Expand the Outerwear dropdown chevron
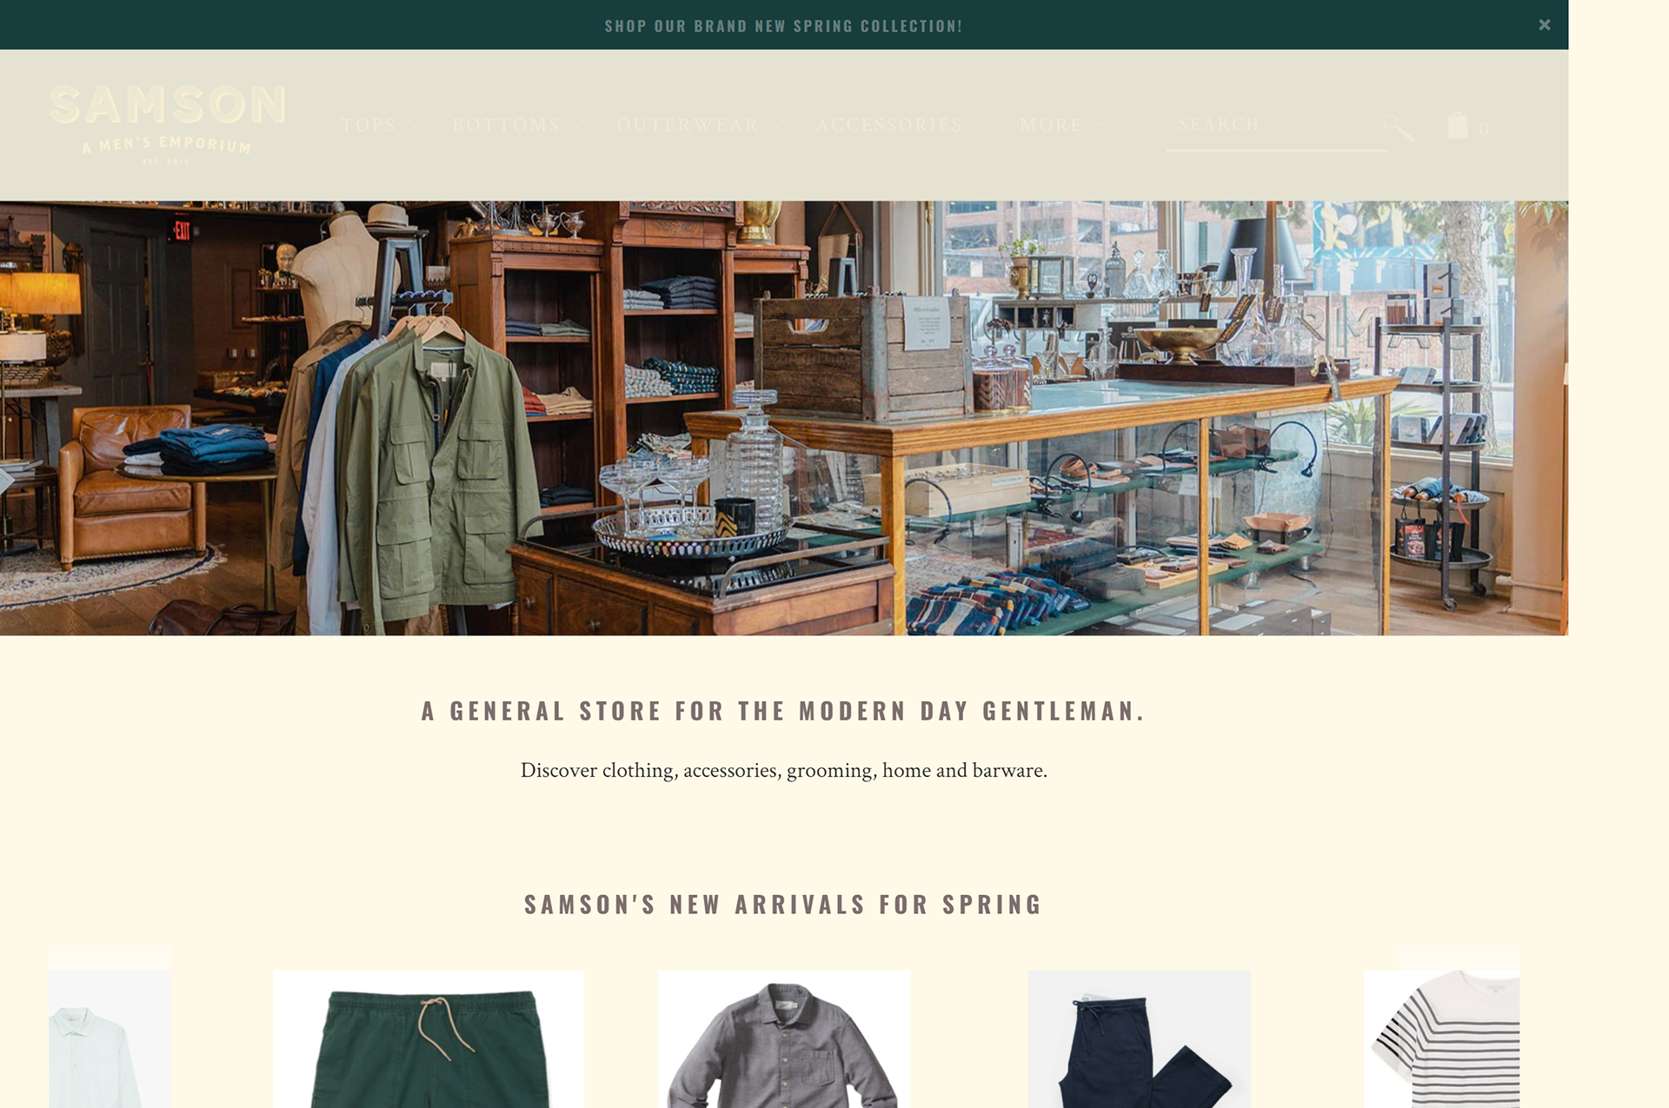The width and height of the screenshot is (1669, 1108). point(777,125)
